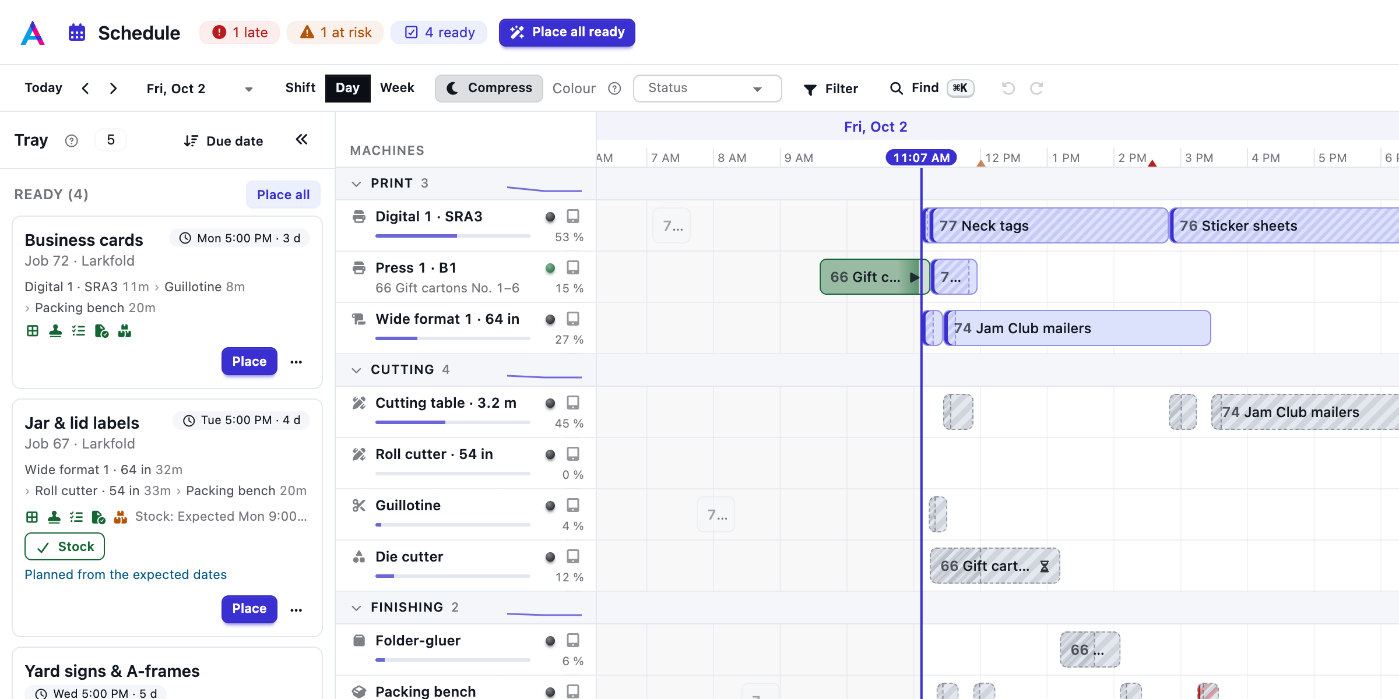Place the Jar & lid labels job
Image resolution: width=1399 pixels, height=699 pixels.
(249, 609)
